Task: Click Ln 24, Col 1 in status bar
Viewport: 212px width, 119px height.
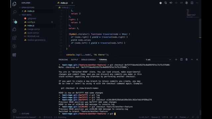Action: tap(144, 117)
